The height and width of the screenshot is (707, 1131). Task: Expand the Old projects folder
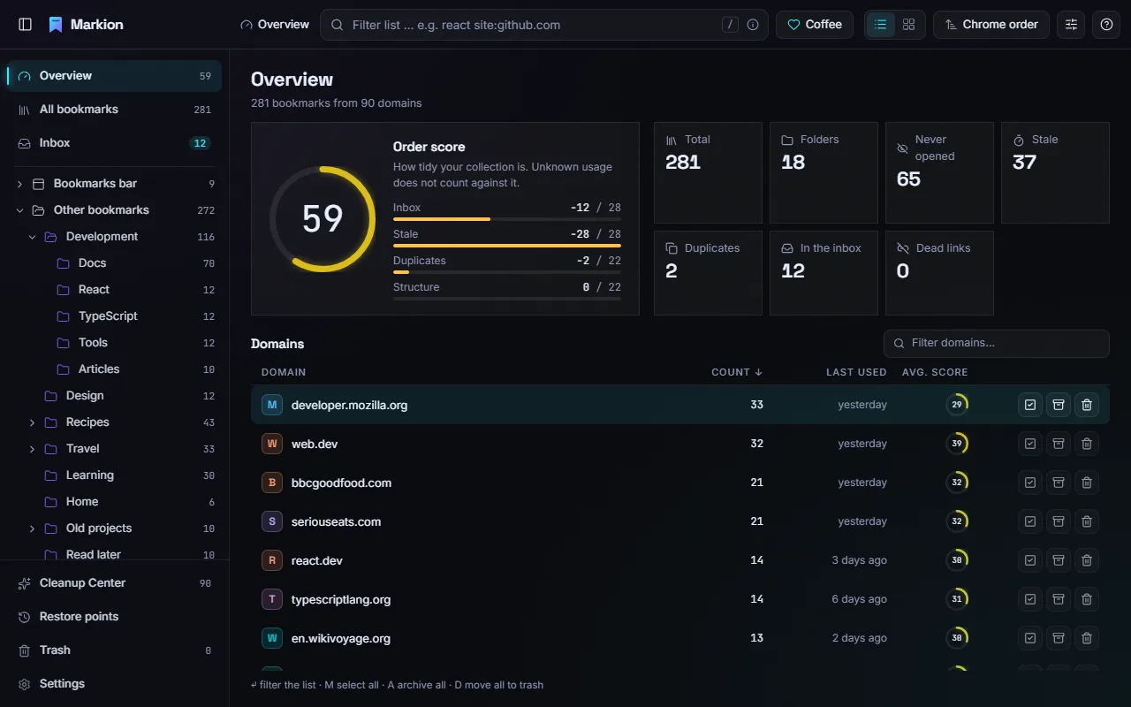click(x=32, y=528)
